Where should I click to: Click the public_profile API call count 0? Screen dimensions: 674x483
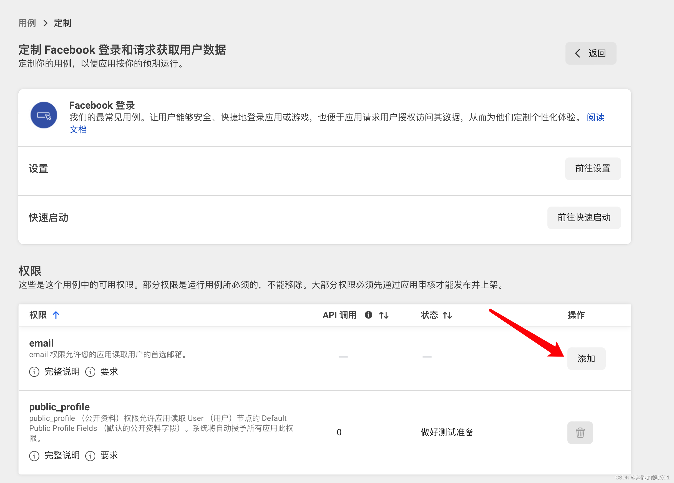pos(339,432)
